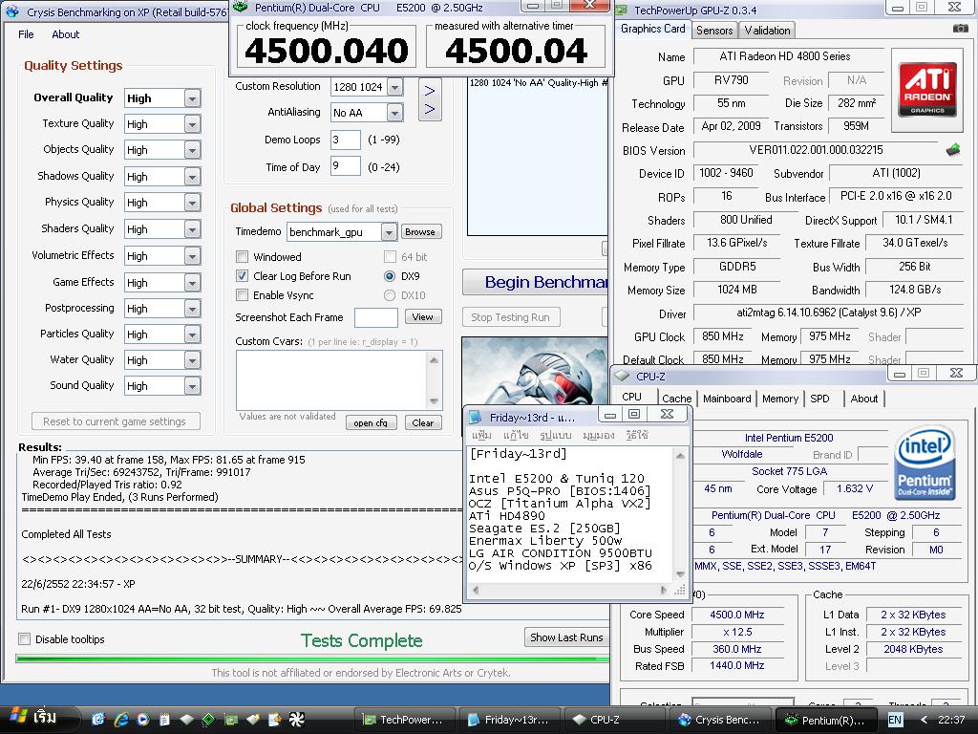
Task: Check Disable tooltips
Action: pos(24,639)
